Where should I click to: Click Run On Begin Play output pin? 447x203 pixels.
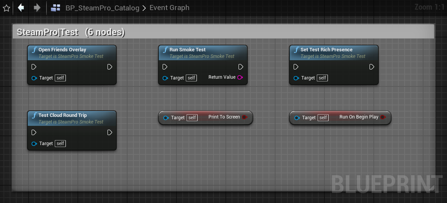click(383, 117)
